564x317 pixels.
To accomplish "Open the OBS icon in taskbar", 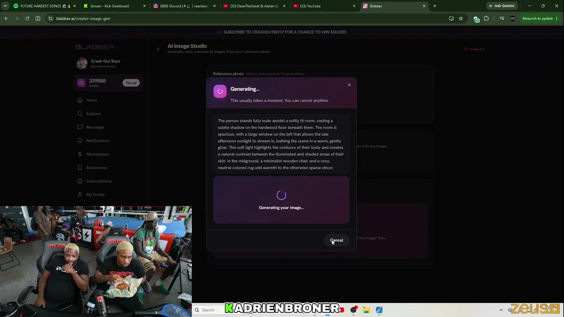I will (353, 310).
